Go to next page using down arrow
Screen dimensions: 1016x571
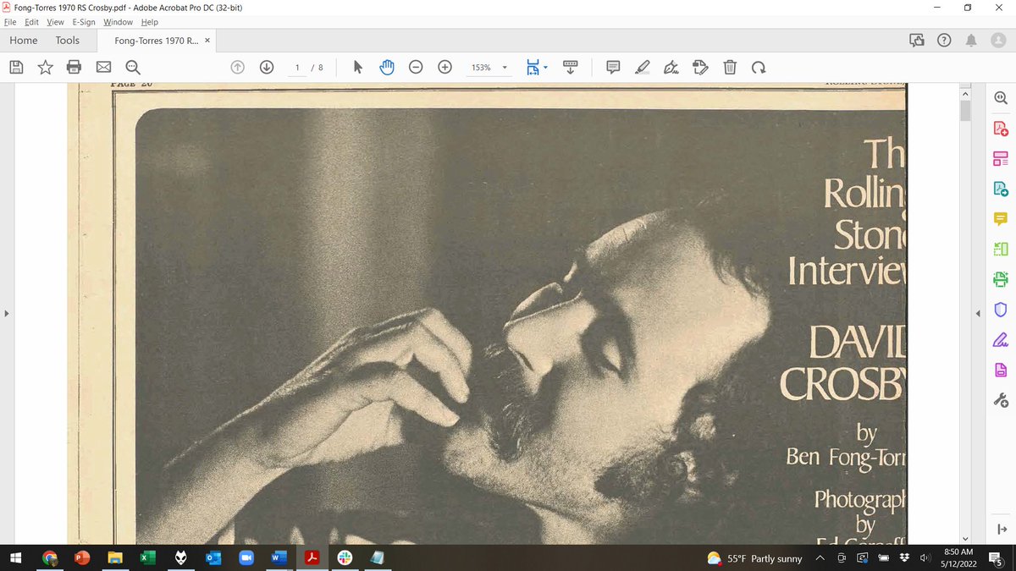click(x=266, y=67)
